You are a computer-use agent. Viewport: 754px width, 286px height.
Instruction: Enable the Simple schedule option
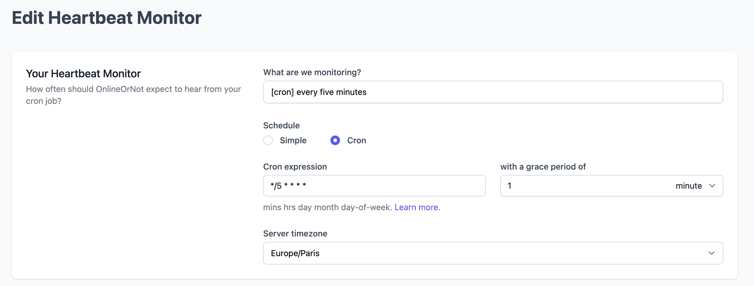click(x=268, y=140)
